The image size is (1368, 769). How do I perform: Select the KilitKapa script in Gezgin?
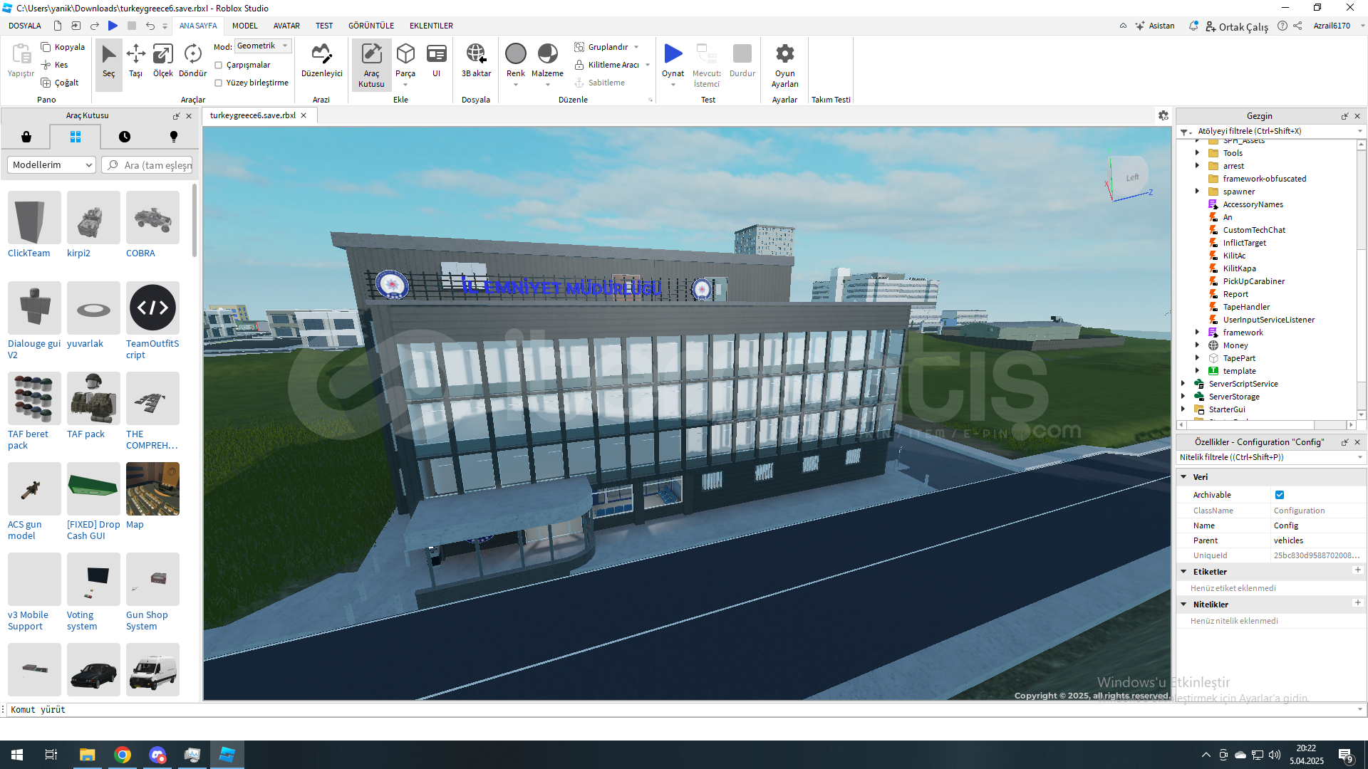click(x=1239, y=268)
